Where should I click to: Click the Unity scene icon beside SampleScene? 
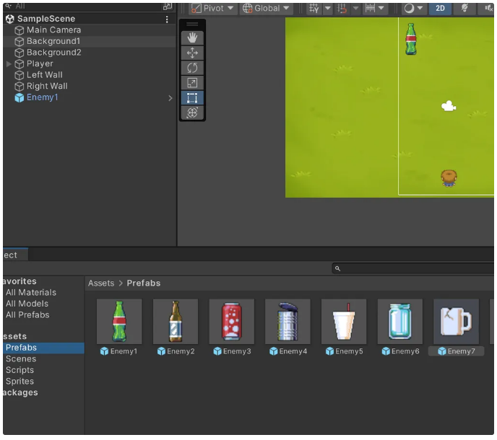click(10, 19)
